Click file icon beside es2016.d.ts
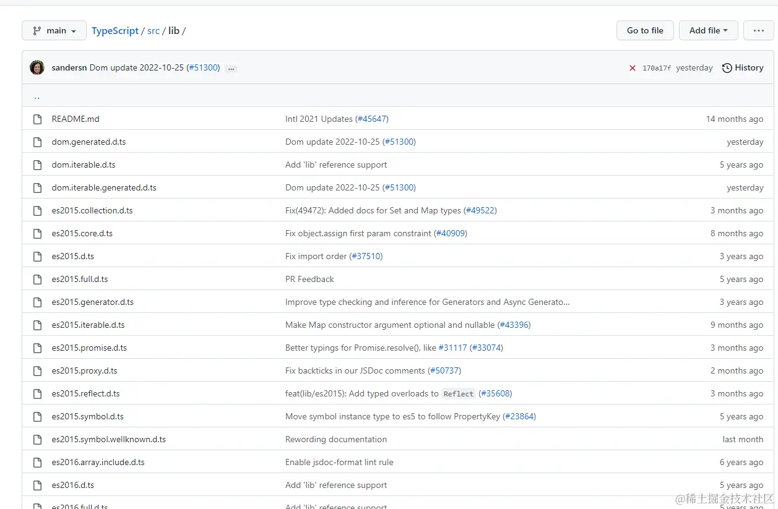 (x=37, y=485)
